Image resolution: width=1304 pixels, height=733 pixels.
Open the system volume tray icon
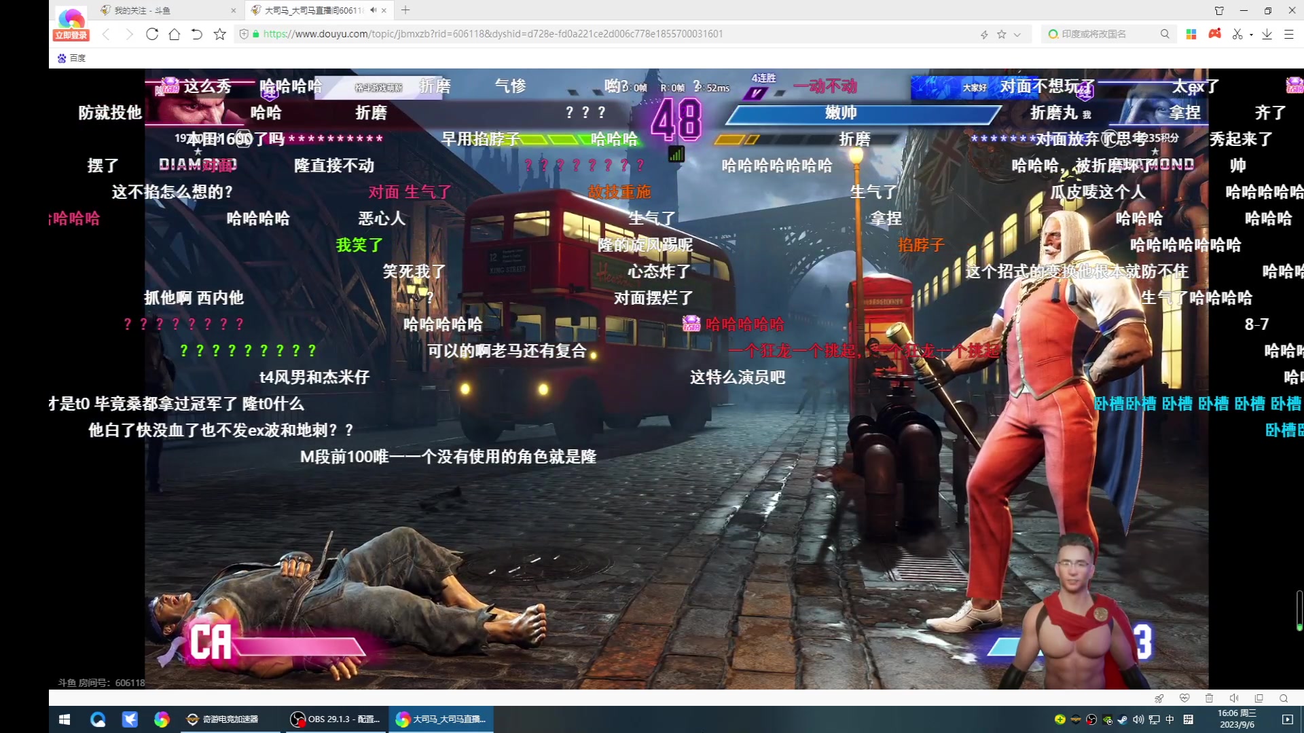pos(1138,719)
